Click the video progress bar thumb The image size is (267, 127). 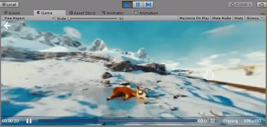(x=96, y=121)
